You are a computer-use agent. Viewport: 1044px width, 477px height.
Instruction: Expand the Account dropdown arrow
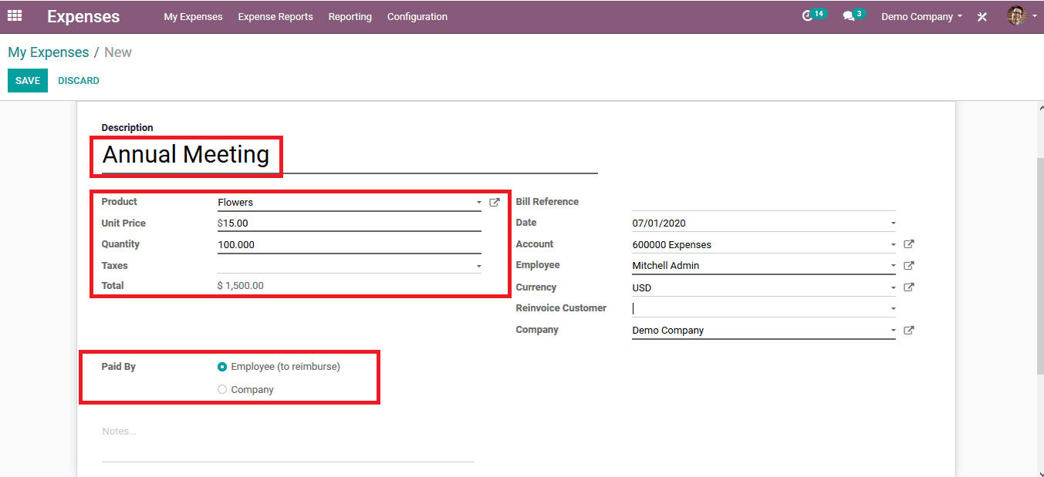893,245
